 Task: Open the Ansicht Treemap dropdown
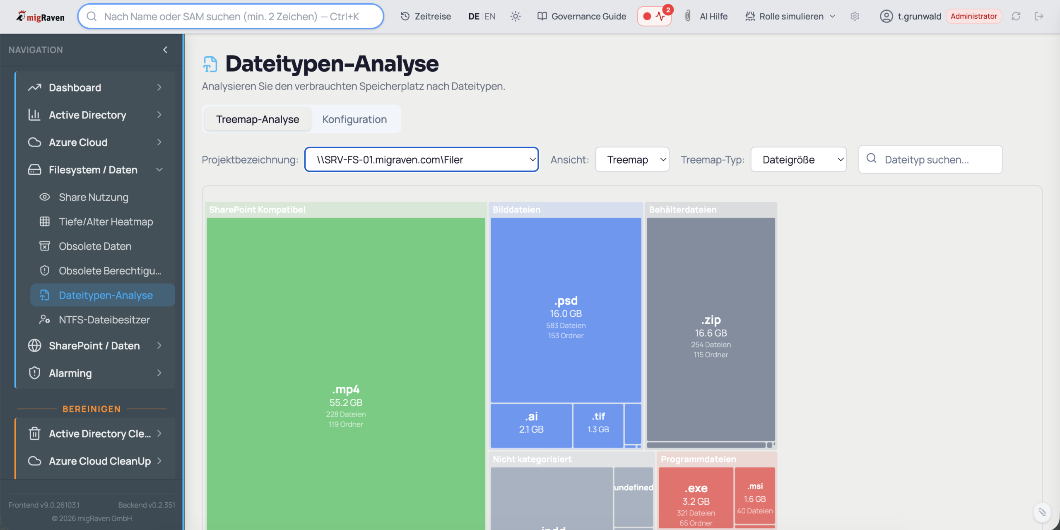tap(632, 159)
